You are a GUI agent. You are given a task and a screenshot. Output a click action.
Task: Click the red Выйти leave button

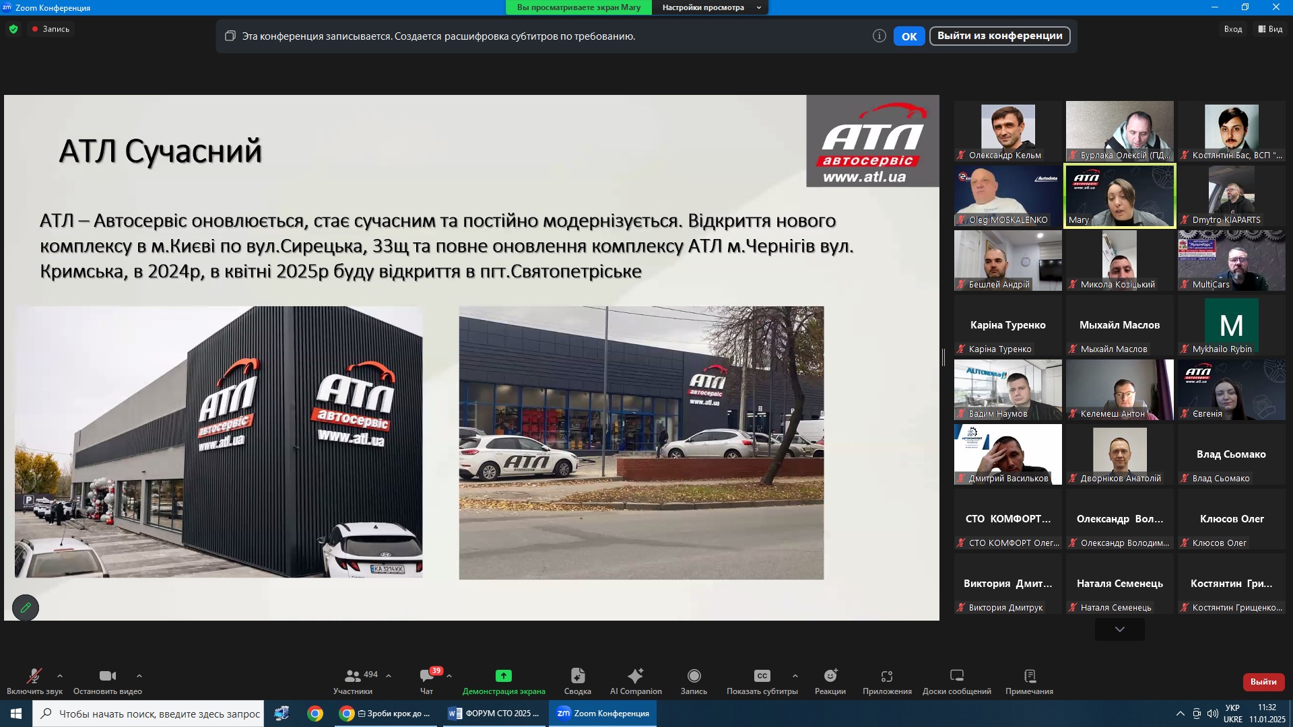point(1263,682)
